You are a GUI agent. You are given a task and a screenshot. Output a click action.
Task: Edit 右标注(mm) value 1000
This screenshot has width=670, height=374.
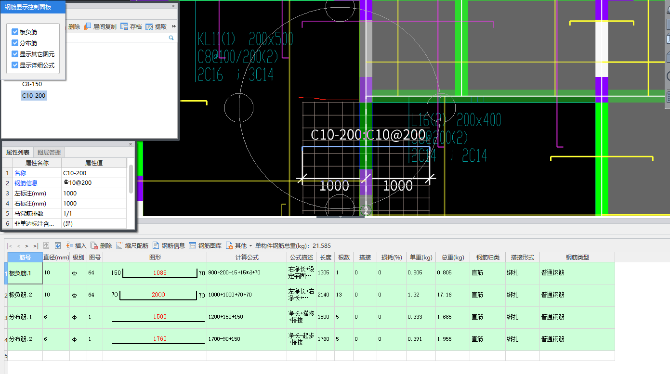tap(94, 204)
